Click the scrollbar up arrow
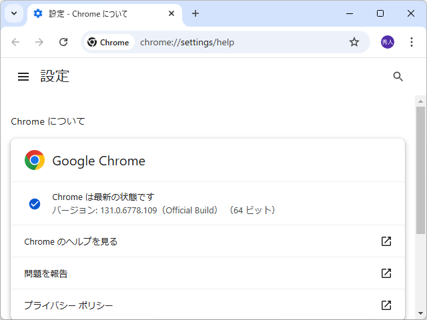This screenshot has width=427, height=320. (421, 101)
